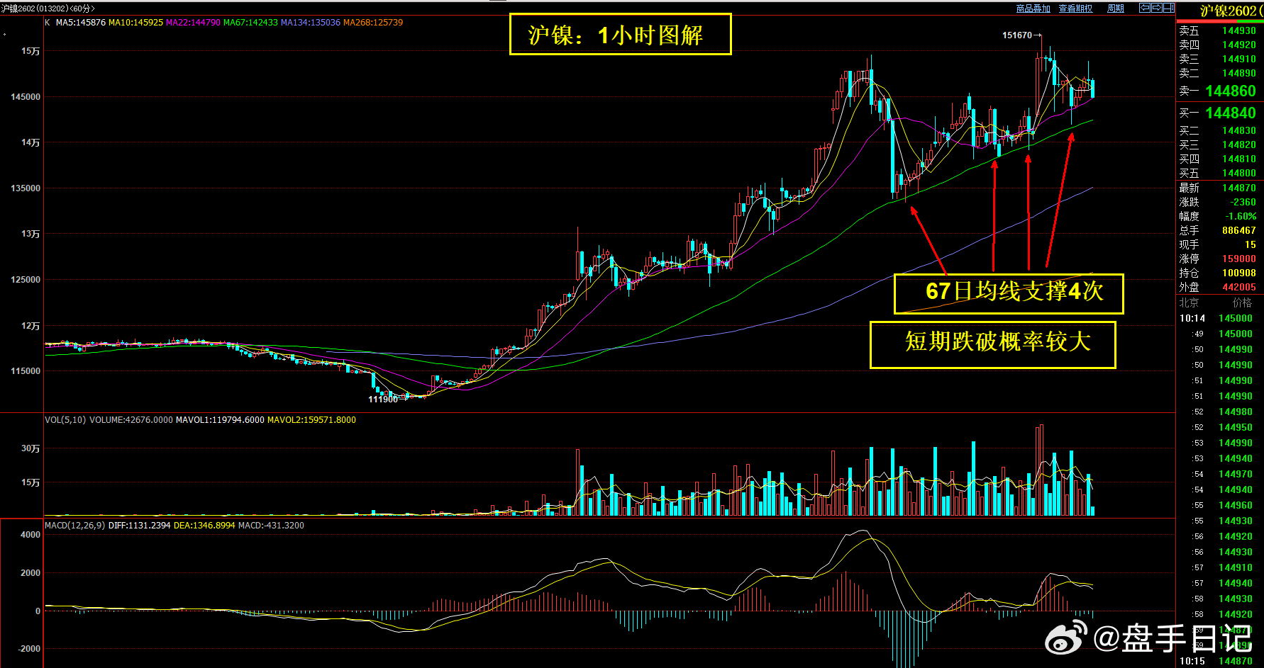1264x668 pixels.
Task: Click the 持仓 value 100908
Action: pos(1239,273)
